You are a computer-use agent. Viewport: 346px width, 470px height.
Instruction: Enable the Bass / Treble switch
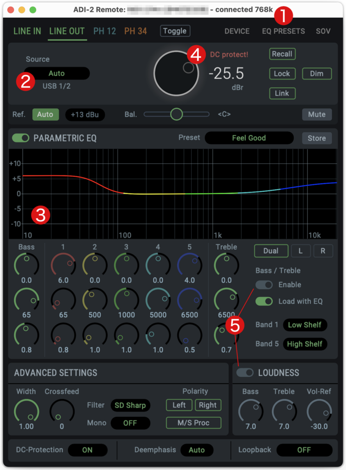264,285
